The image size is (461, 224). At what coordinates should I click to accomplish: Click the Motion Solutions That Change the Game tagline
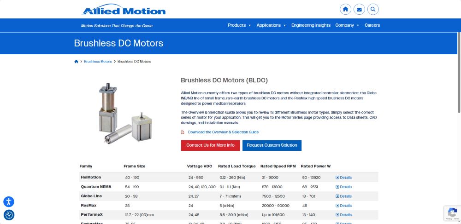(117, 26)
